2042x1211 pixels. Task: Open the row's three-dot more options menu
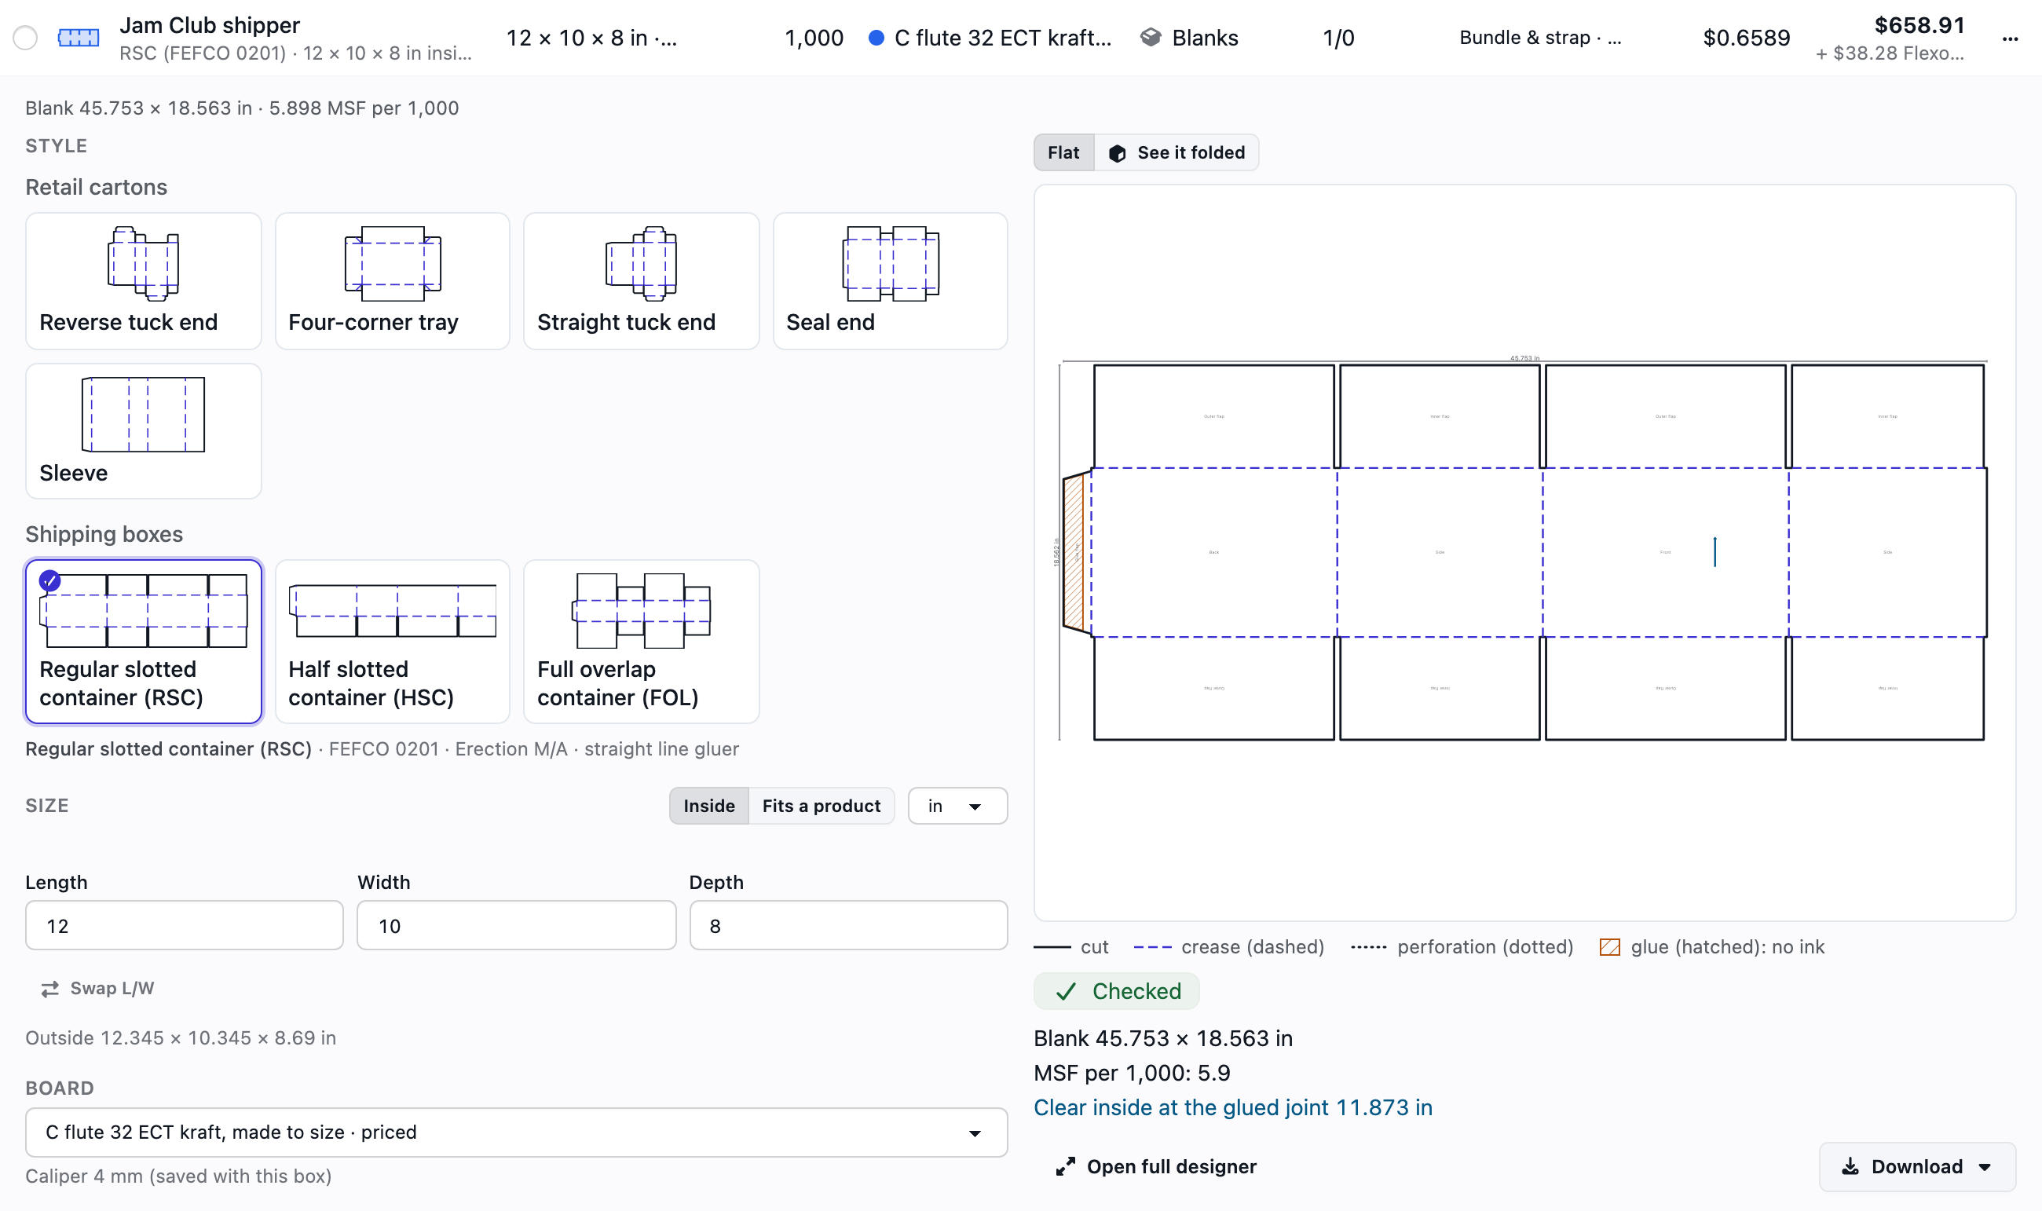pyautogui.click(x=2010, y=38)
